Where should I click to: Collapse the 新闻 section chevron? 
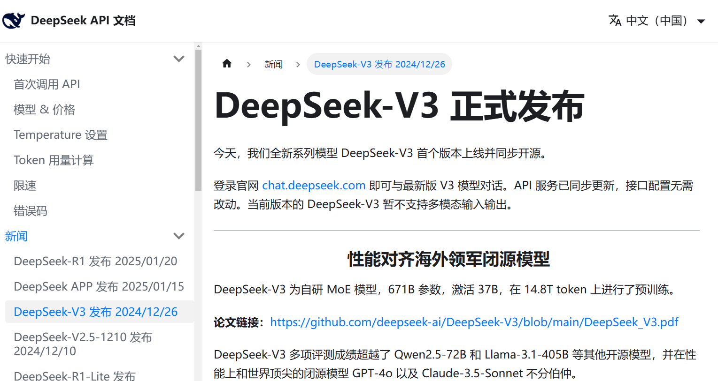tap(179, 236)
